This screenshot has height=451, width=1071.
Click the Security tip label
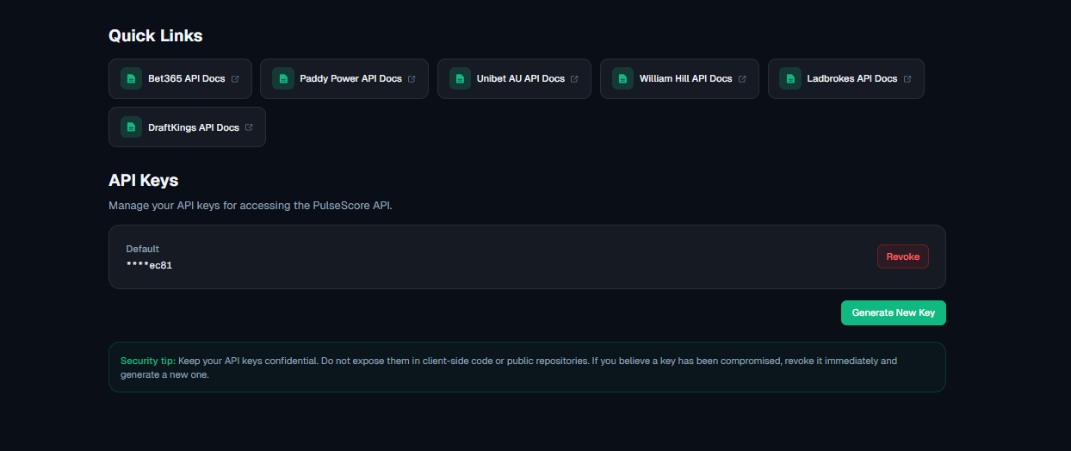tap(148, 361)
